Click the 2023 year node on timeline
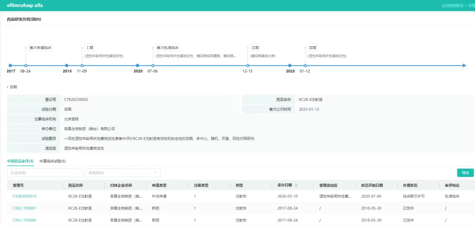 290,66
